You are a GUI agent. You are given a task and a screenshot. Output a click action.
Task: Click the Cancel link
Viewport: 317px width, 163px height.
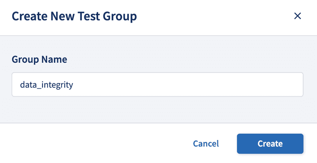pos(206,144)
